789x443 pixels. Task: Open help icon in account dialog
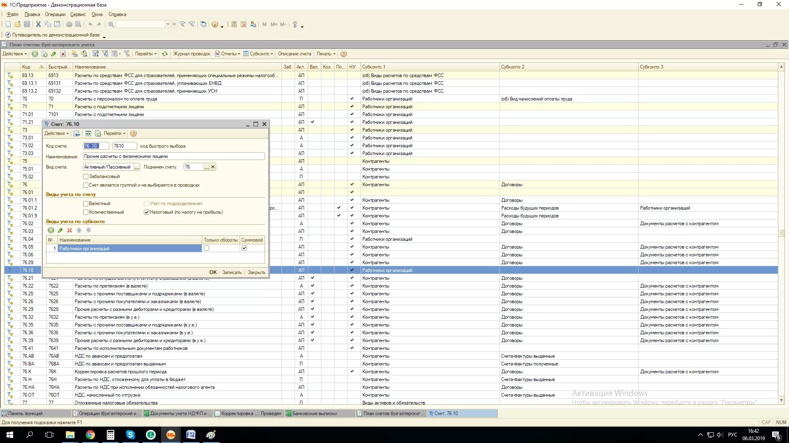point(134,133)
